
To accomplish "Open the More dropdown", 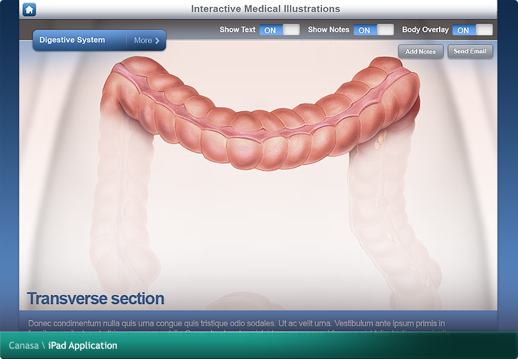I will click(146, 40).
